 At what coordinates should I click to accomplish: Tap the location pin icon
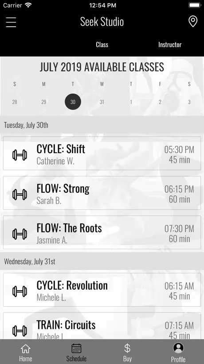pos(193,22)
